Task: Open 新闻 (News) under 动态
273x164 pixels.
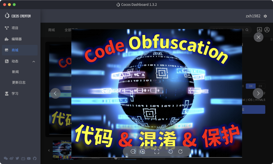Action: [x=15, y=72]
